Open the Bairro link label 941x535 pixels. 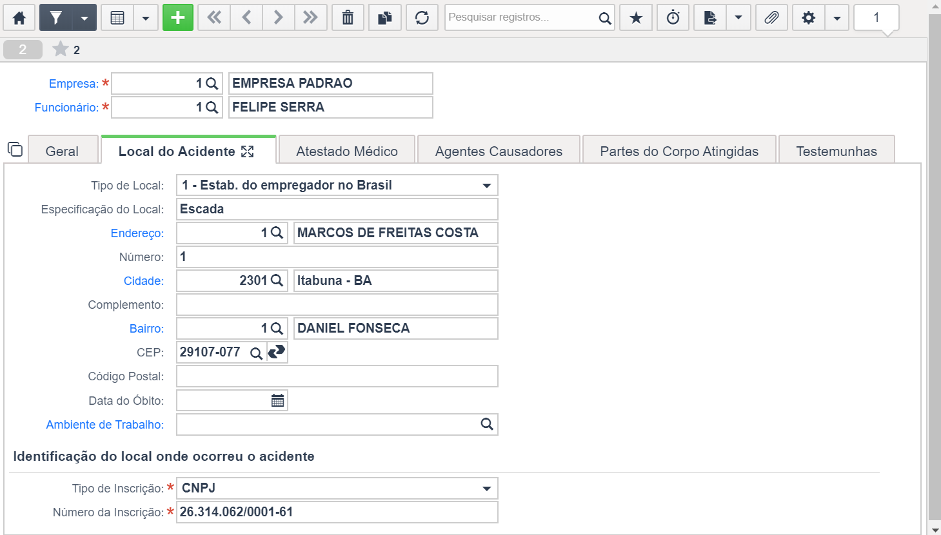146,329
